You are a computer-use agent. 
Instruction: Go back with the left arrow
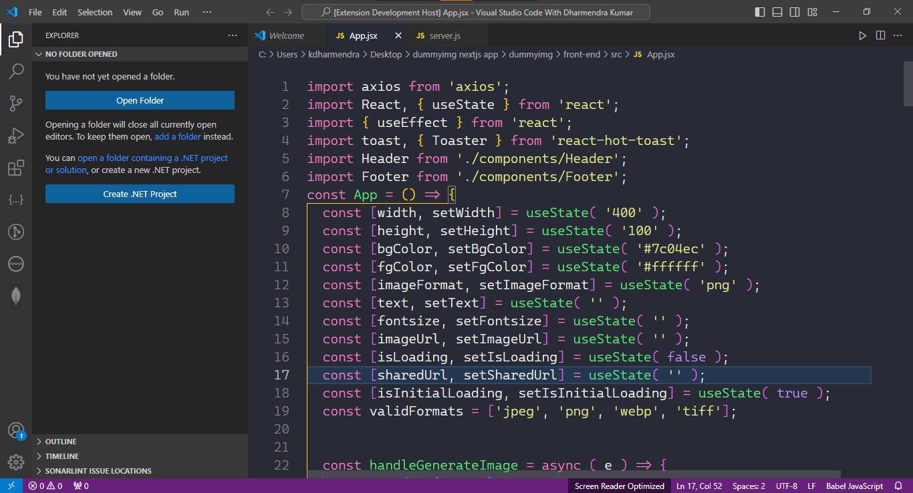click(x=270, y=12)
